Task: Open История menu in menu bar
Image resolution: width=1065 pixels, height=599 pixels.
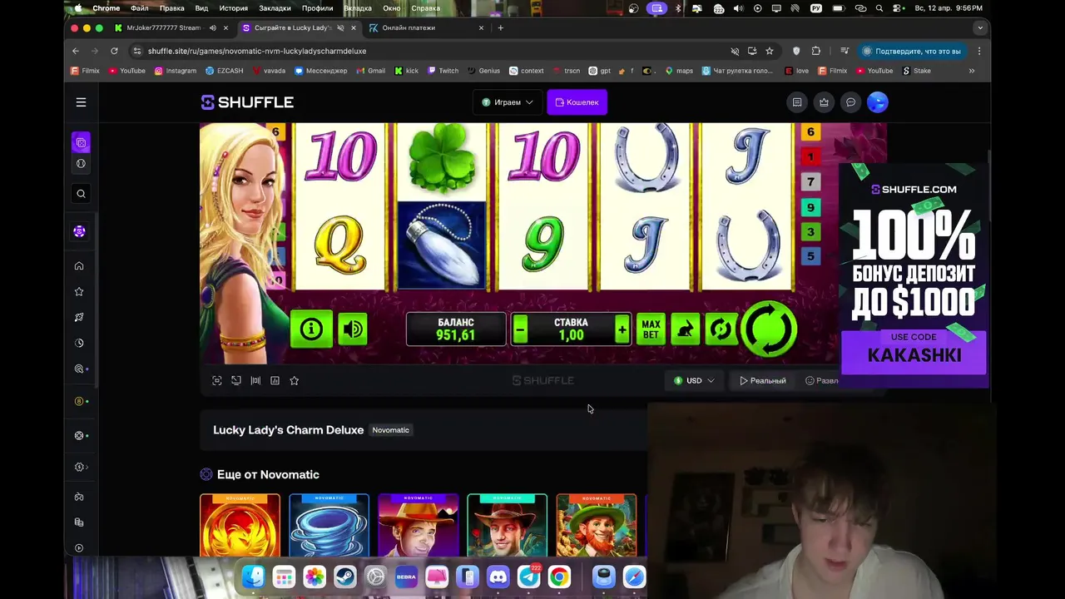Action: pos(233,8)
